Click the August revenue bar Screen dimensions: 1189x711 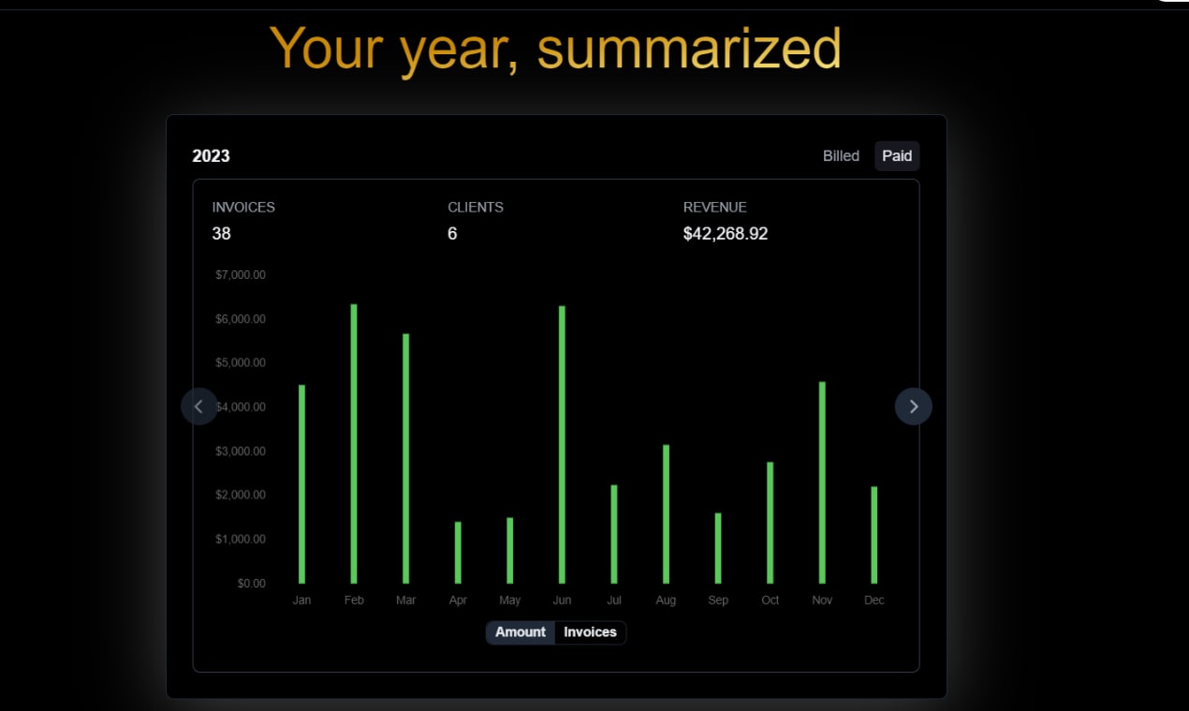pyautogui.click(x=666, y=514)
